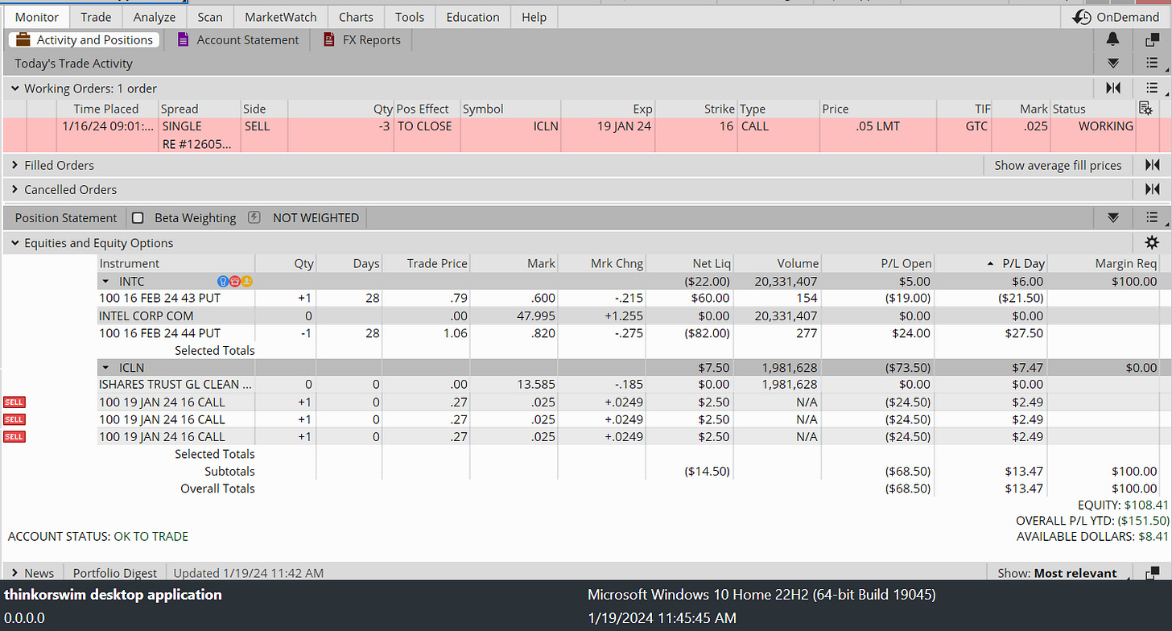Click Working Orders collapse-arrows icon
The image size is (1172, 631).
1113,88
